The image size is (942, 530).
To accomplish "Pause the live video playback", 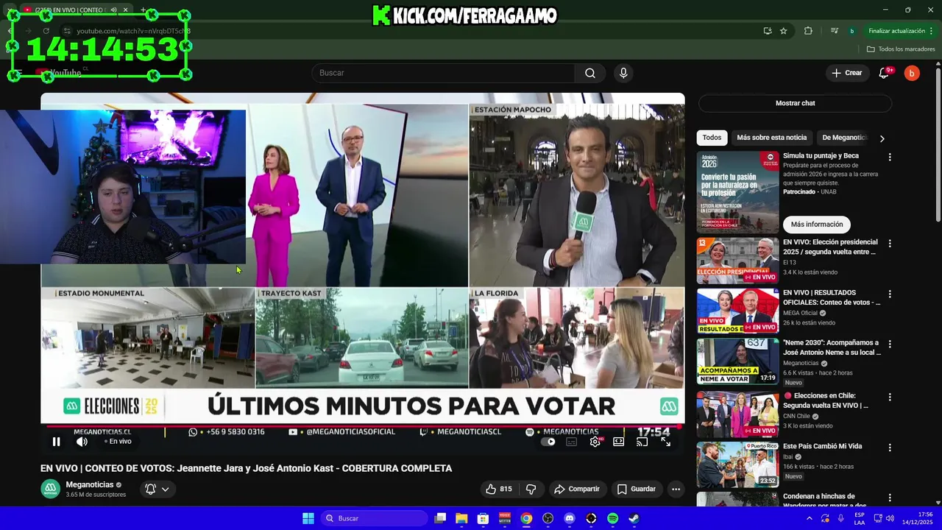I will (x=56, y=442).
